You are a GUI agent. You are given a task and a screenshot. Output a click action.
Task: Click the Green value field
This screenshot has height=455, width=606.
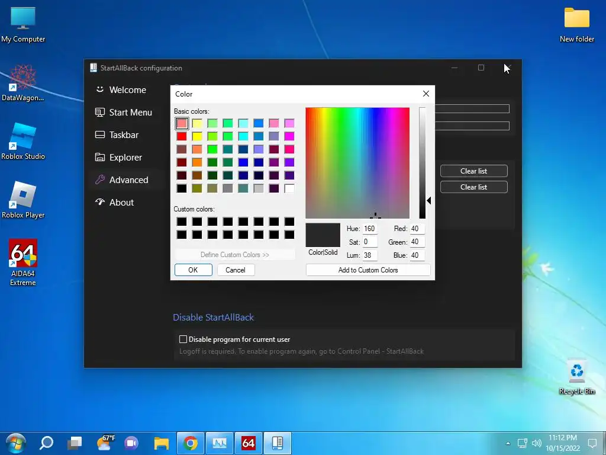[417, 242]
